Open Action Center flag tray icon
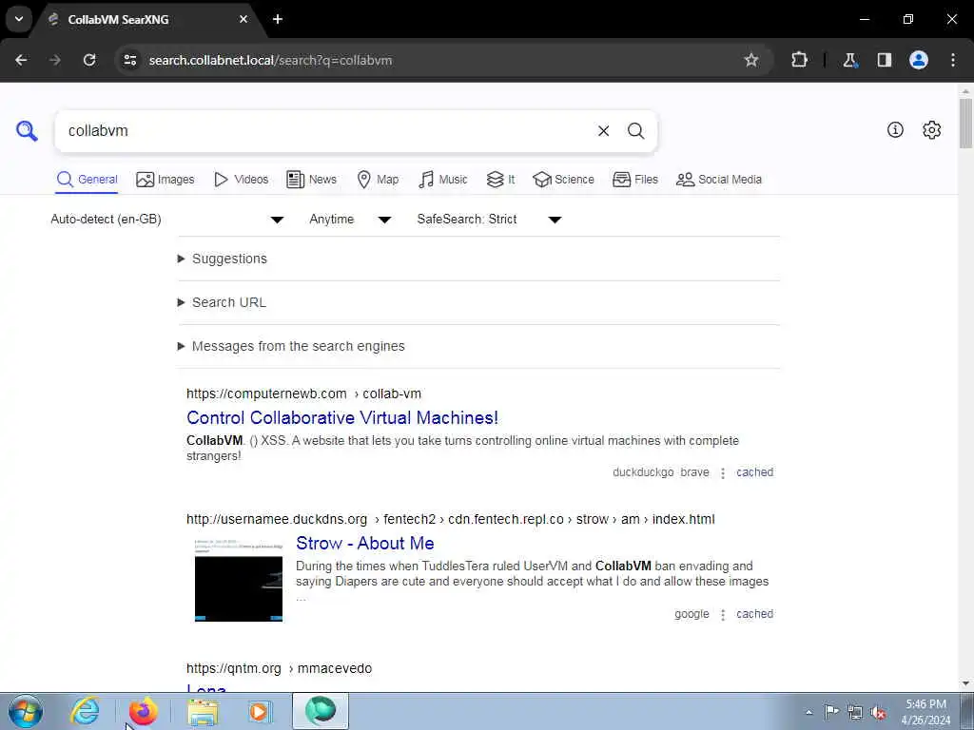The width and height of the screenshot is (974, 730). [831, 711]
